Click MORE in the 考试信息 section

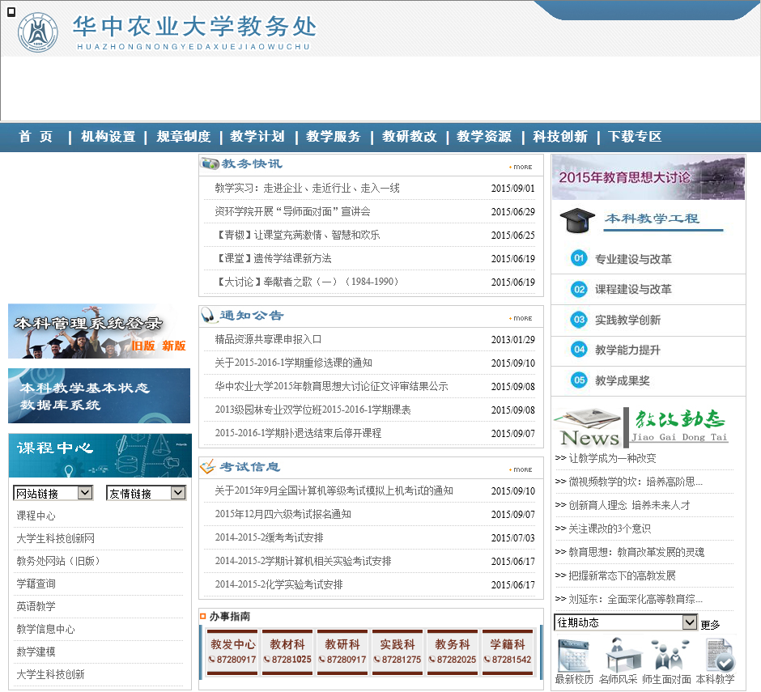pos(521,469)
